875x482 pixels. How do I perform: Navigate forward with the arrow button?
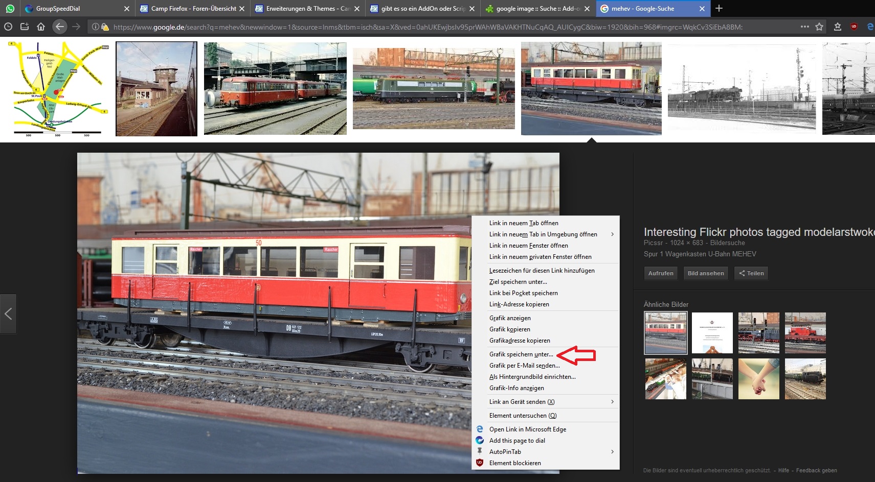point(76,27)
